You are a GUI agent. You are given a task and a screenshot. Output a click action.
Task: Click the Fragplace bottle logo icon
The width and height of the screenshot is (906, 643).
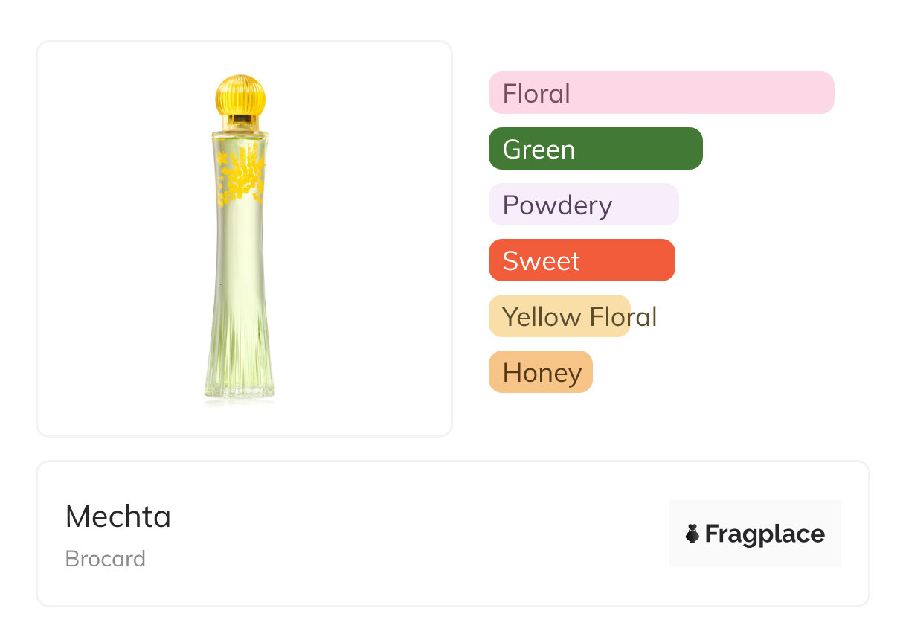(693, 534)
